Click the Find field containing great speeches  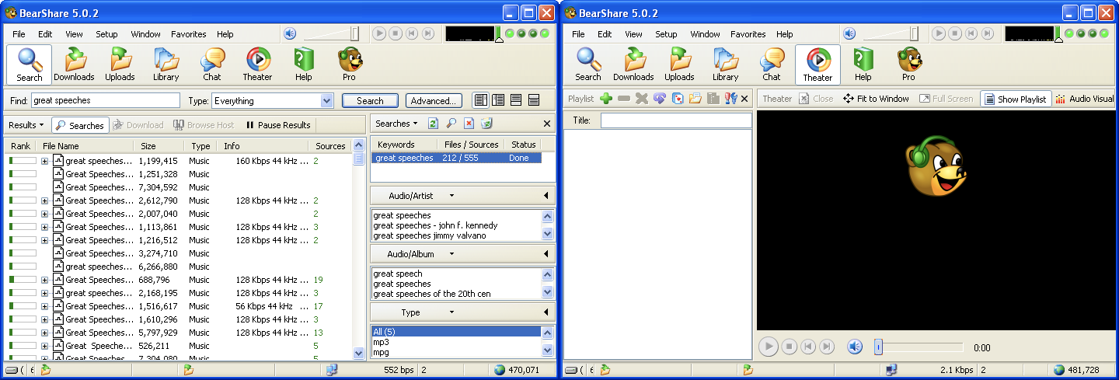(x=106, y=100)
